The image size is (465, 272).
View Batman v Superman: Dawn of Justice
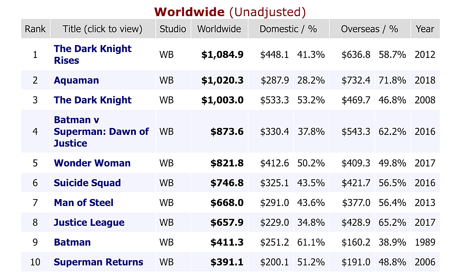tap(101, 131)
